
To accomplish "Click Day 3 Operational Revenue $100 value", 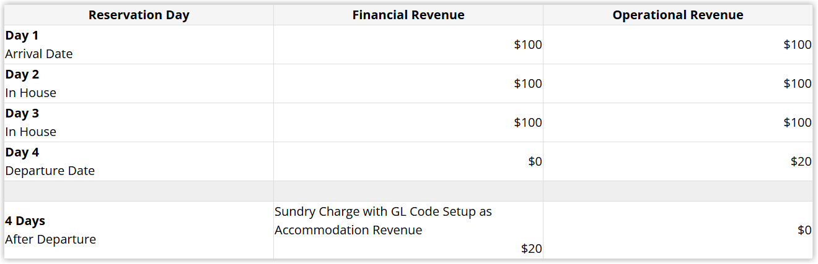I will (x=798, y=122).
